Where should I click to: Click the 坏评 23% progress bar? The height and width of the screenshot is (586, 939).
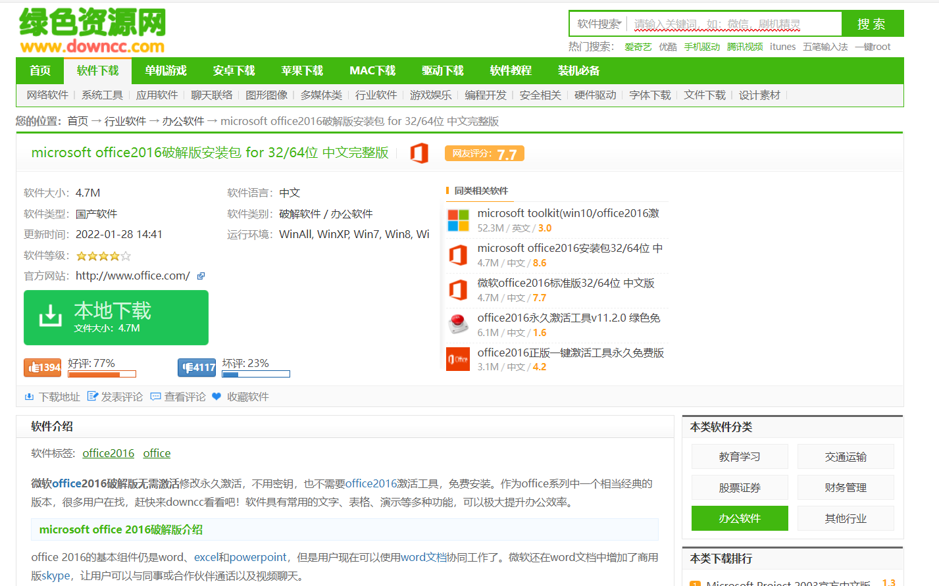(256, 374)
